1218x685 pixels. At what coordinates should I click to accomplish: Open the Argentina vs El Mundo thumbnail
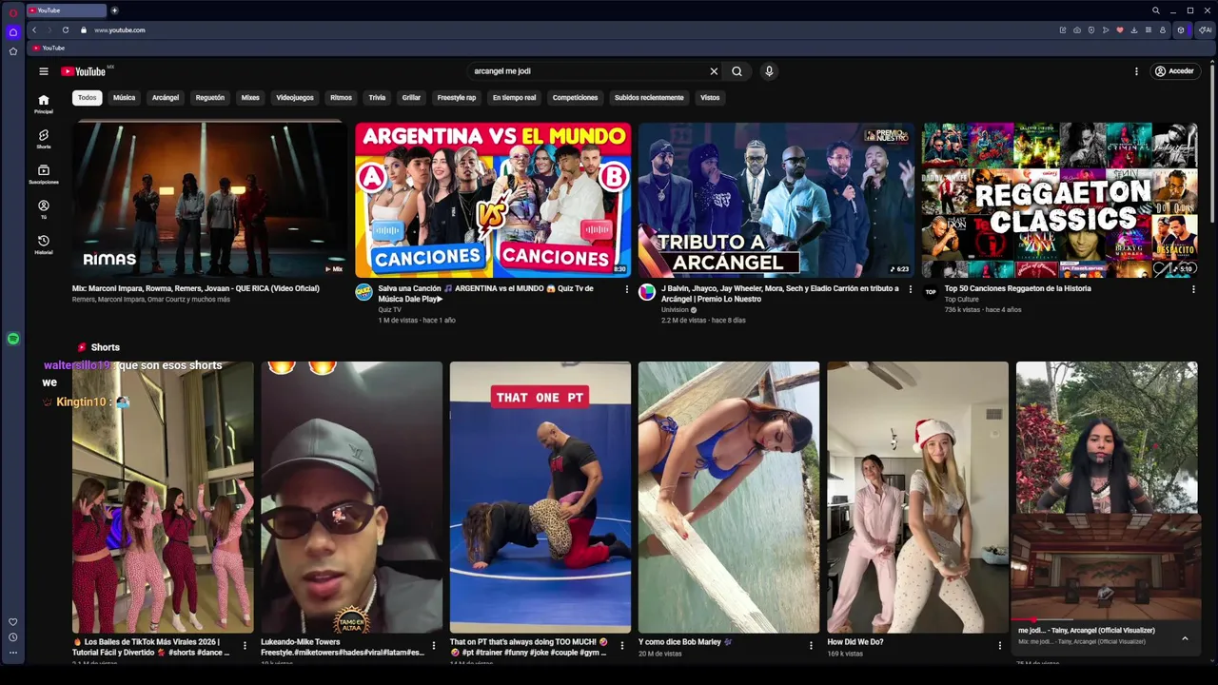493,200
